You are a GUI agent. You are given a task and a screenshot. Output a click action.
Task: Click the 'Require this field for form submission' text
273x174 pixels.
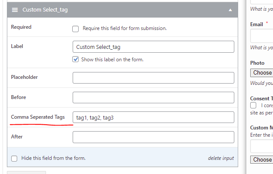click(125, 28)
